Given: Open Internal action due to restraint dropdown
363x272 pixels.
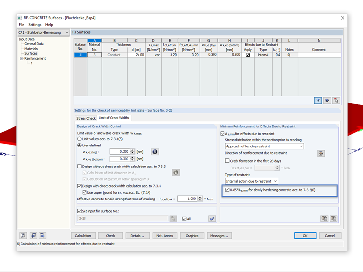Looking at the screenshot, I should coord(251,181).
